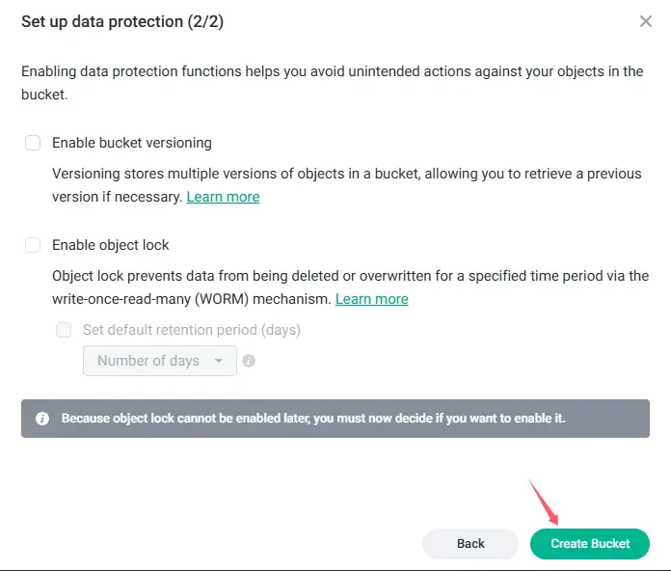Click the help icon beside Number of days
671x571 pixels.
249,361
